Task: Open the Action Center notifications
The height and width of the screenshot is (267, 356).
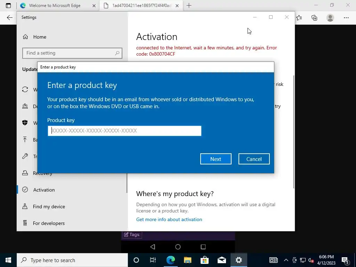Action: (345, 260)
